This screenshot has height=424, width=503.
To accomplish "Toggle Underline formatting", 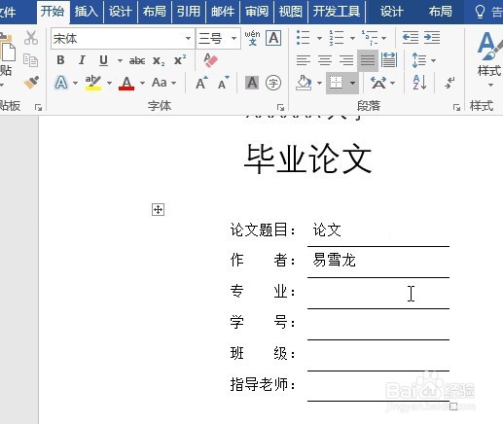I will pos(103,60).
